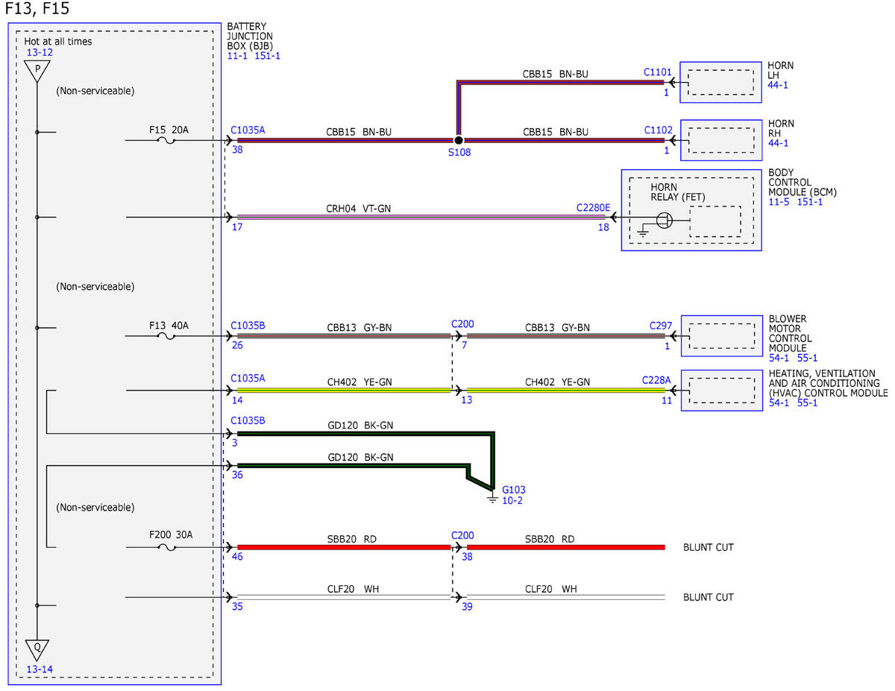Click the Q triangle connector symbol
This screenshot has width=895, height=691.
(x=36, y=649)
